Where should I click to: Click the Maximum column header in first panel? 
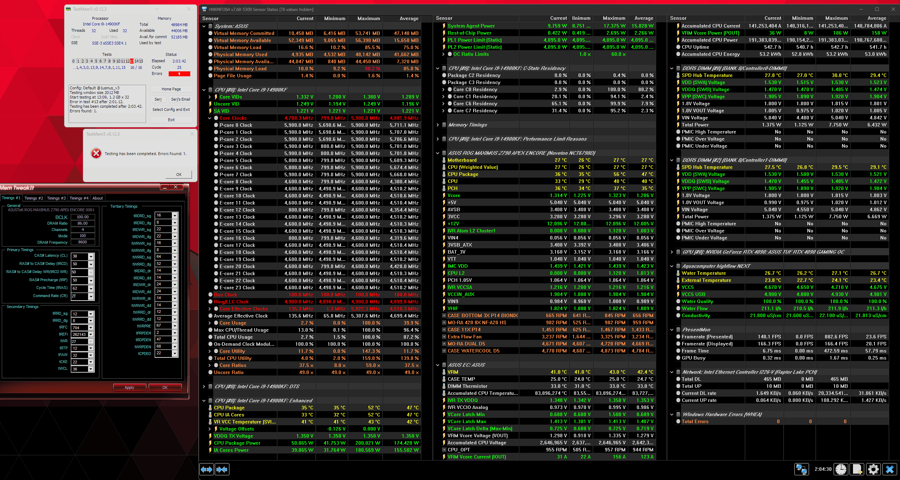[366, 18]
